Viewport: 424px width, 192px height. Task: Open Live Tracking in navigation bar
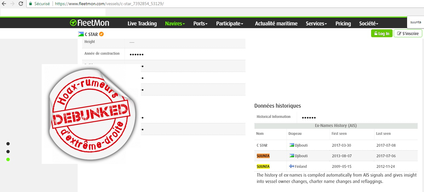click(142, 24)
